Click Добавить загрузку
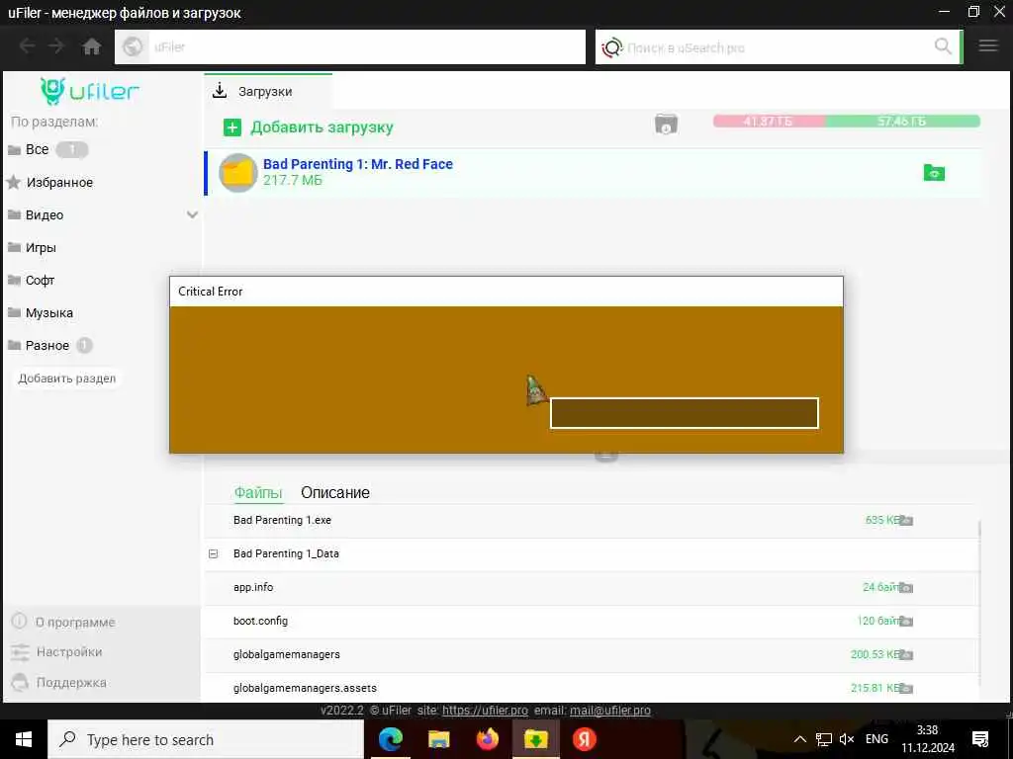 (x=322, y=127)
